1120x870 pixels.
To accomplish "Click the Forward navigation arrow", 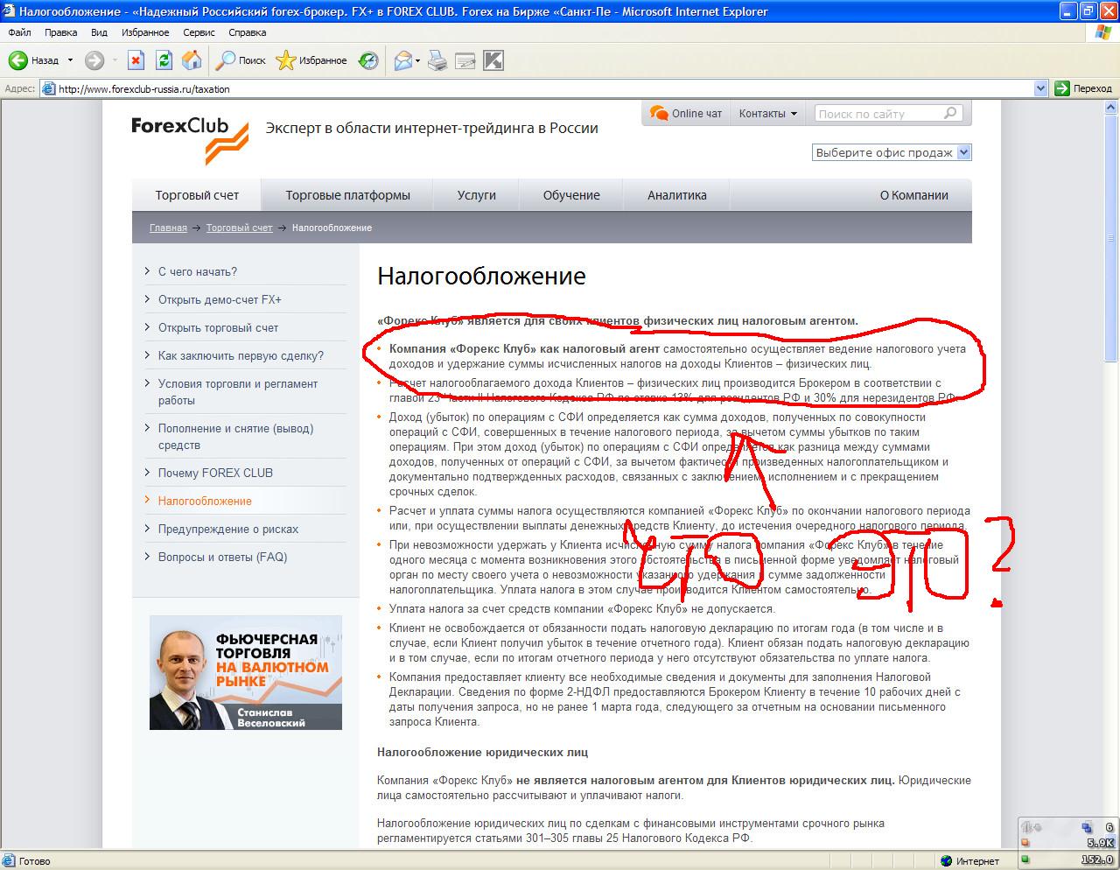I will tap(94, 60).
